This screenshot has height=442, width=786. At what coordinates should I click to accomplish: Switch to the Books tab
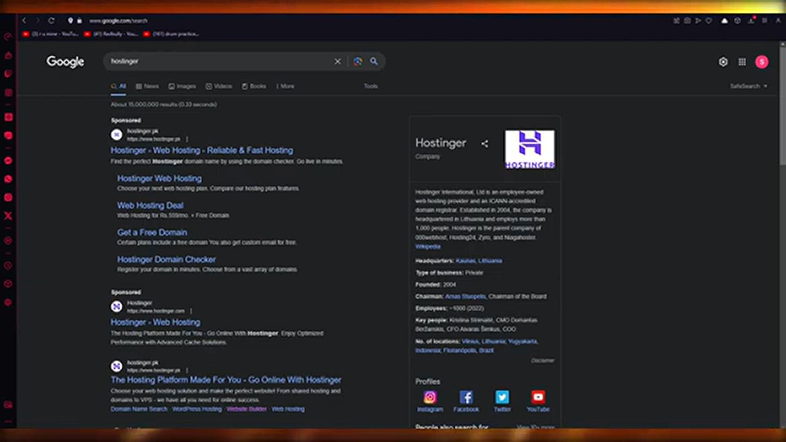point(254,86)
